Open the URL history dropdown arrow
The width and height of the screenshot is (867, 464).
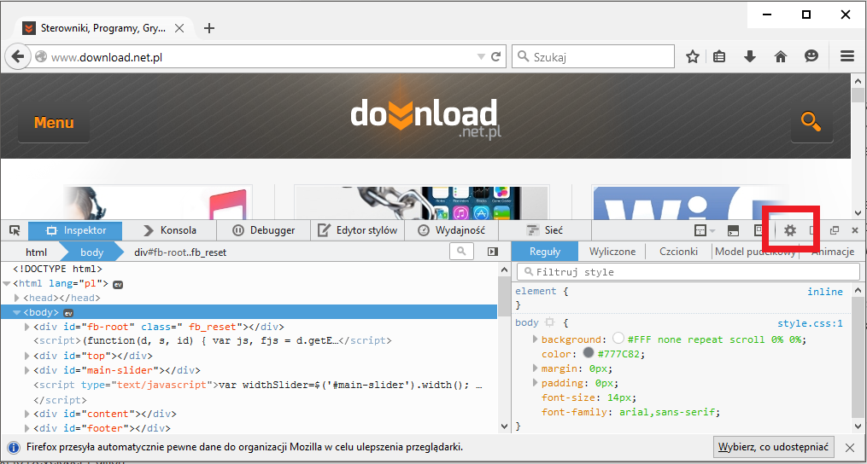(x=481, y=56)
